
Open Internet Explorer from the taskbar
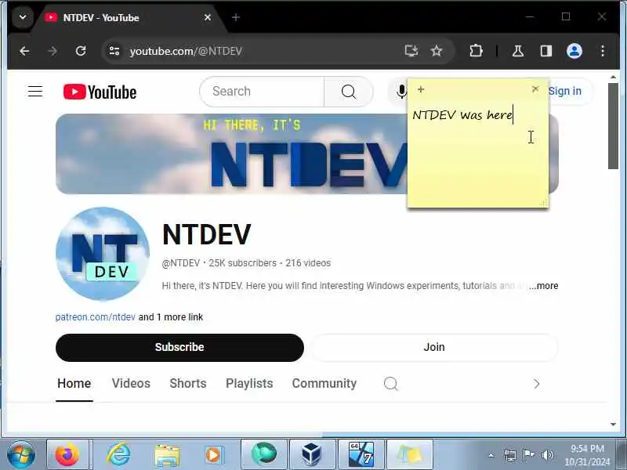[118, 454]
